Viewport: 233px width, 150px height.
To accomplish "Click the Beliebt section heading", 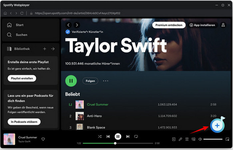I will 73,94.
